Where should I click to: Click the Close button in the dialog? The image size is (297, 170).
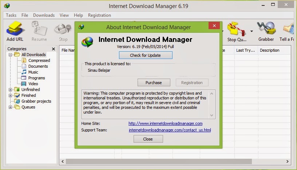148,139
